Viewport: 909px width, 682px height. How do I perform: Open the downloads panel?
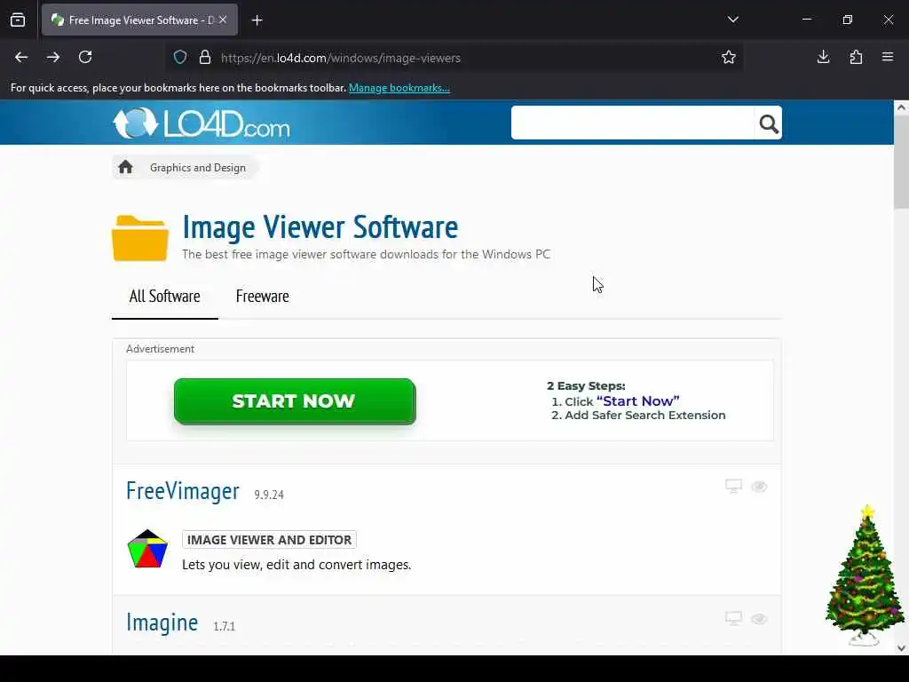[x=823, y=57]
